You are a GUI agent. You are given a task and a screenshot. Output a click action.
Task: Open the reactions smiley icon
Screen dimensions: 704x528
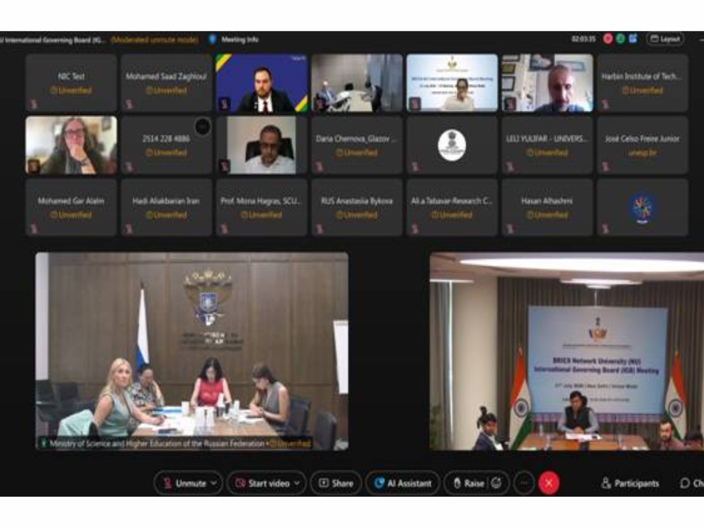pyautogui.click(x=496, y=483)
